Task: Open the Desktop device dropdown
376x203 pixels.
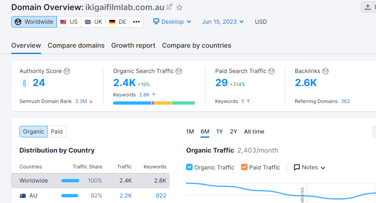Action: click(172, 22)
